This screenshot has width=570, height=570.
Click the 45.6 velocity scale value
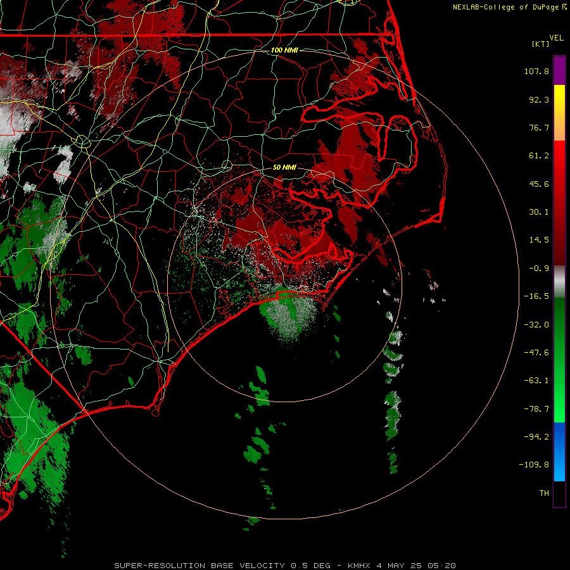[539, 184]
